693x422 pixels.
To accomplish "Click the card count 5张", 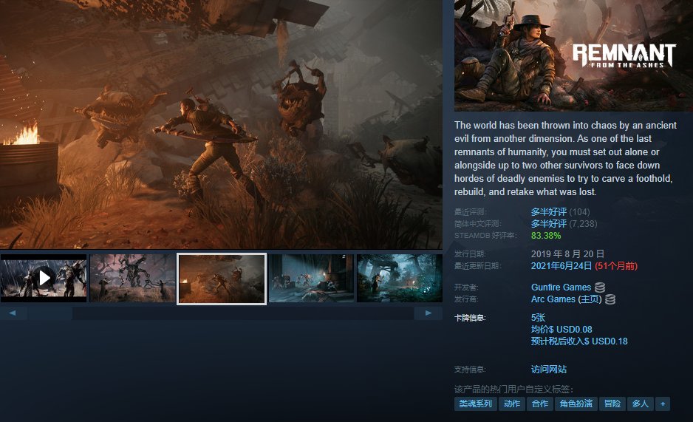I will 538,317.
